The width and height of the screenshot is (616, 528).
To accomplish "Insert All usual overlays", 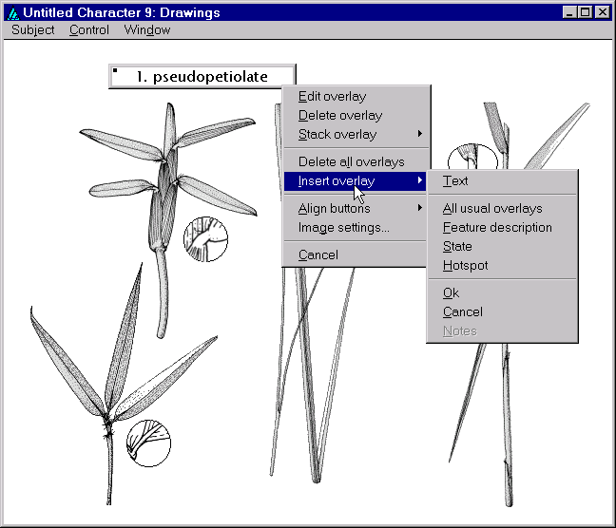I will click(492, 208).
